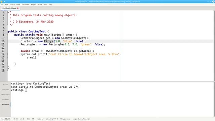This screenshot has height=121, width=215.
Task: Click line number 10 in the margin
Action: click(3, 41)
